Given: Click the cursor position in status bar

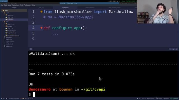Looking at the screenshot, I should (x=32, y=98).
